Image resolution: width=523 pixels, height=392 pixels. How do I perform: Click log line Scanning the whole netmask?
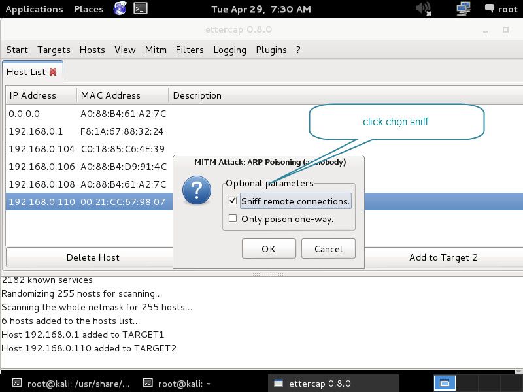97,307
